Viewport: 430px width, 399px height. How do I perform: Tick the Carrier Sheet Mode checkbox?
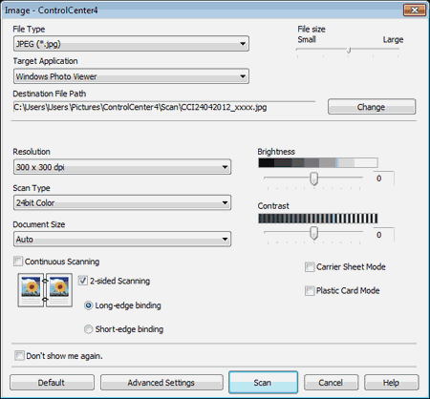click(x=310, y=266)
